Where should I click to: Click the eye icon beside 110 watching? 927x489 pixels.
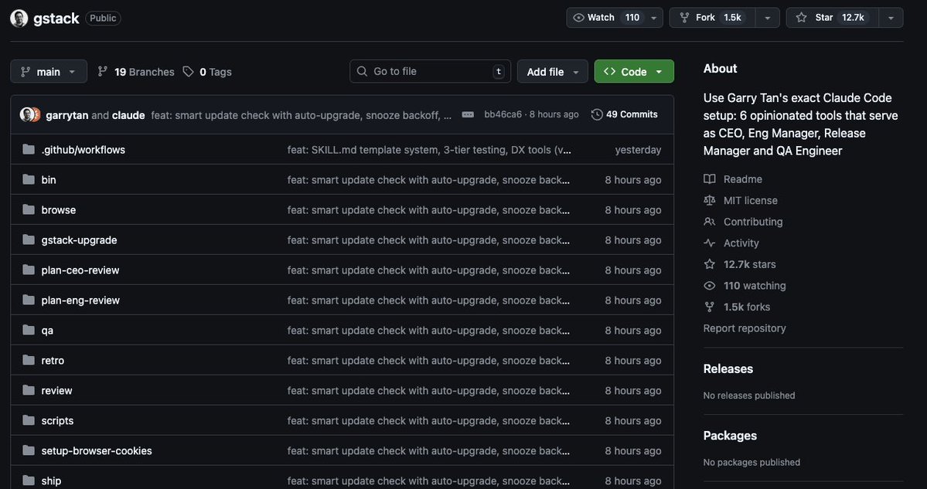tap(710, 285)
